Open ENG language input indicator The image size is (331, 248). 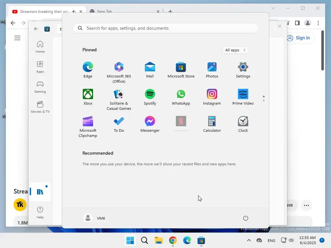click(x=272, y=240)
